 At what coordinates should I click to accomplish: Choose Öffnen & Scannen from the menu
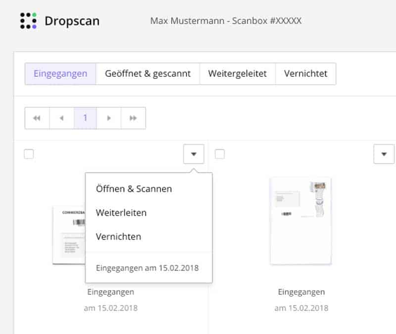point(134,189)
